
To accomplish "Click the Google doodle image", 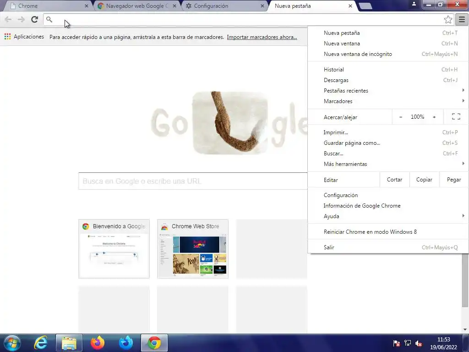I will (230, 123).
